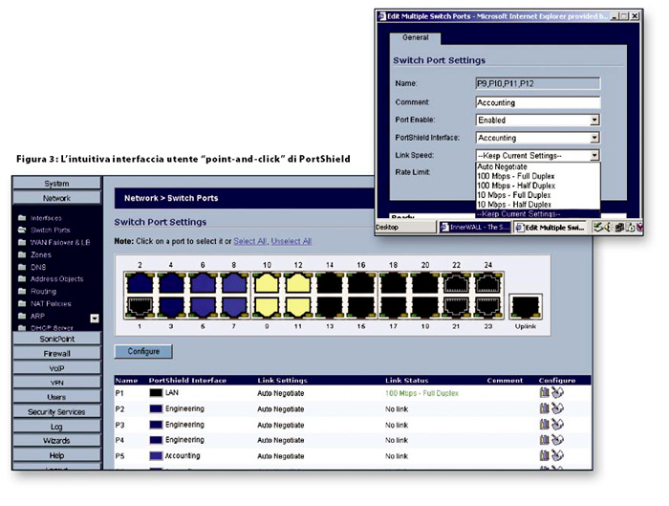Click sidebar scroll-down arrow near ARP

(x=95, y=319)
